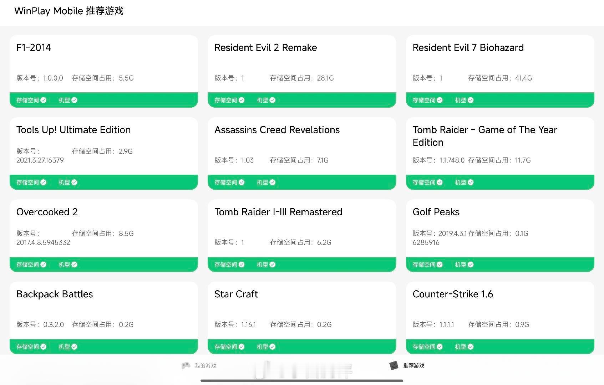The image size is (604, 385).
Task: Click storage checkmark on Tomb Raider I-III Remastered
Action: coord(242,265)
